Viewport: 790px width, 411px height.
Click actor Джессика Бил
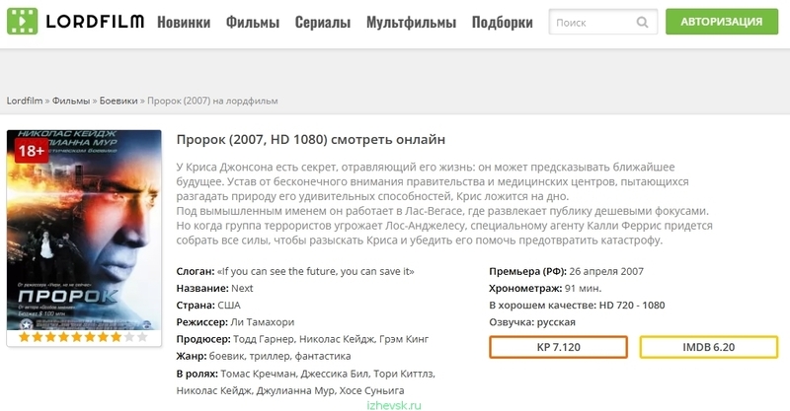[x=333, y=374]
